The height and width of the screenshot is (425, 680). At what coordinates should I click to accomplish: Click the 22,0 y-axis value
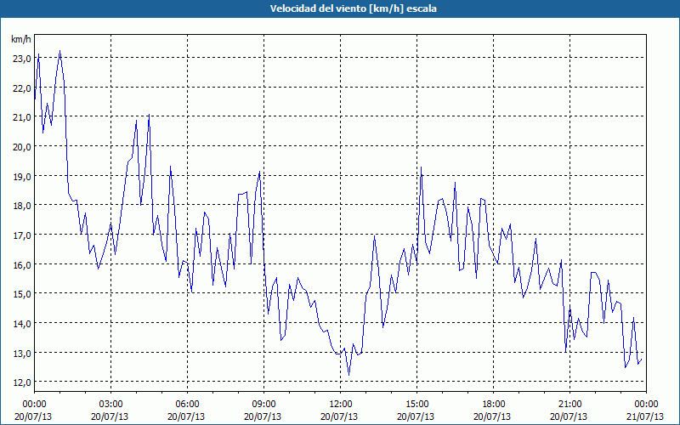(x=22, y=88)
